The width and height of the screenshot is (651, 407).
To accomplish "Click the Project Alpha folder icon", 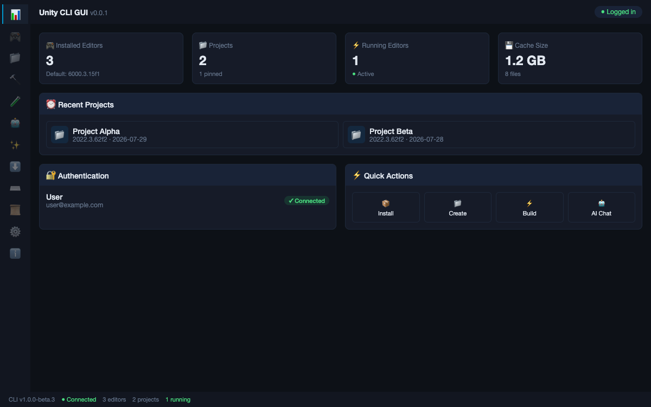I will (60, 135).
